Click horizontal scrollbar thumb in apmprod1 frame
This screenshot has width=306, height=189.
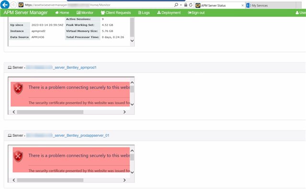(50, 112)
